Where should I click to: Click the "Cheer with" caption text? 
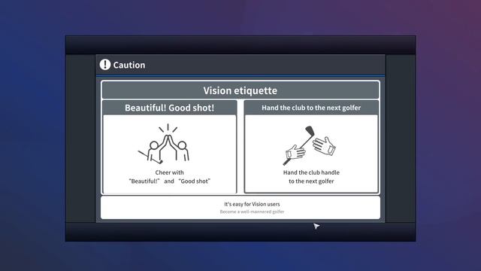pos(169,172)
